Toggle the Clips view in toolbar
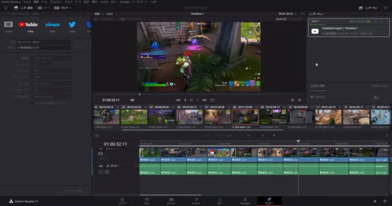This screenshot has height=206, width=392. pos(62,8)
